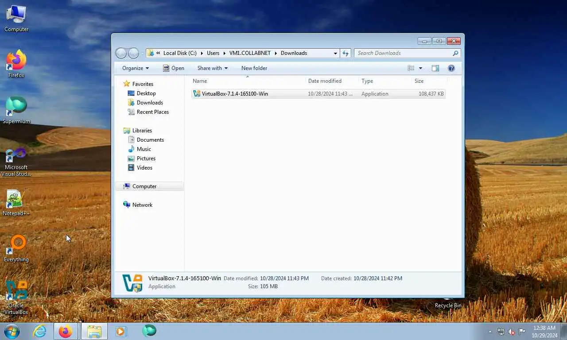Sort files by the Type column
The image size is (567, 340).
(385, 81)
